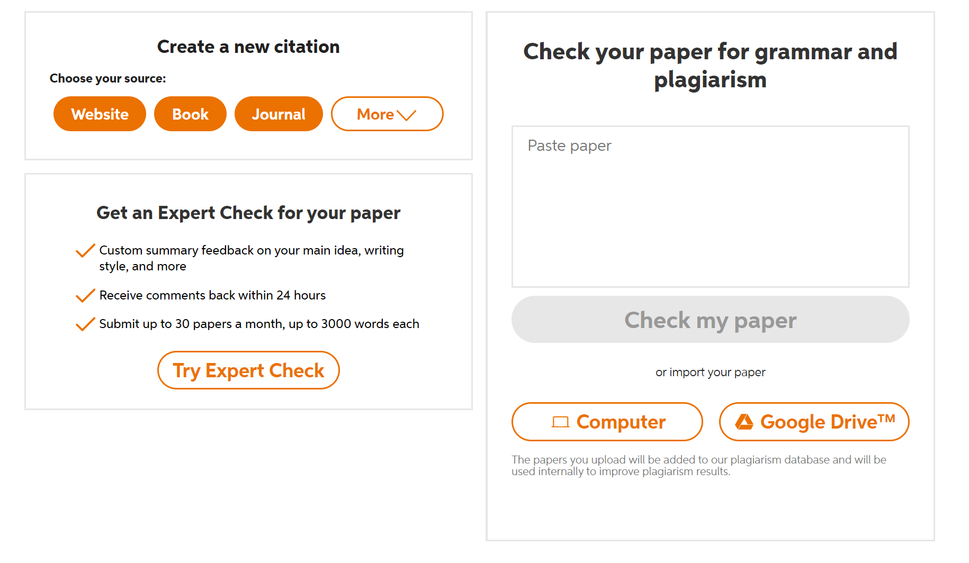Viewport: 969px width, 563px height.
Task: Click the plagiarism database disclaimer text
Action: 698,466
